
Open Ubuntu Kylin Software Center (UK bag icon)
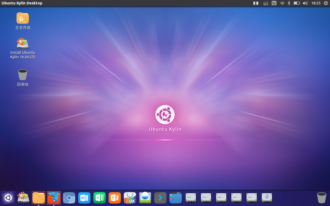pos(130,198)
